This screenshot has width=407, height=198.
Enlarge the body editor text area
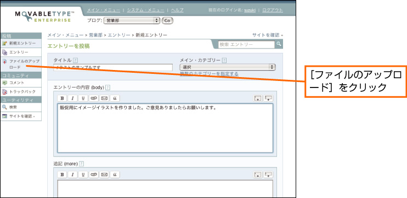(258, 98)
